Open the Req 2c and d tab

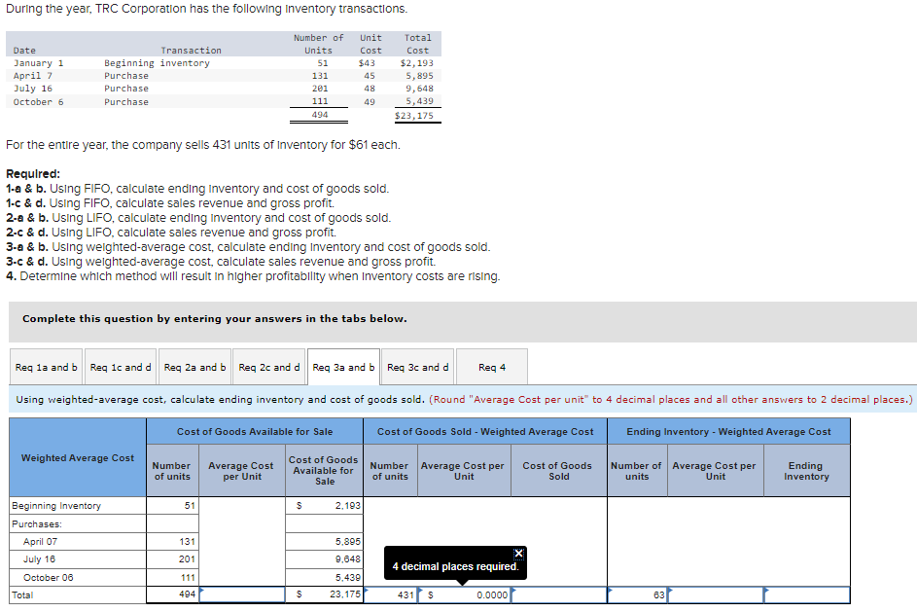click(x=269, y=367)
